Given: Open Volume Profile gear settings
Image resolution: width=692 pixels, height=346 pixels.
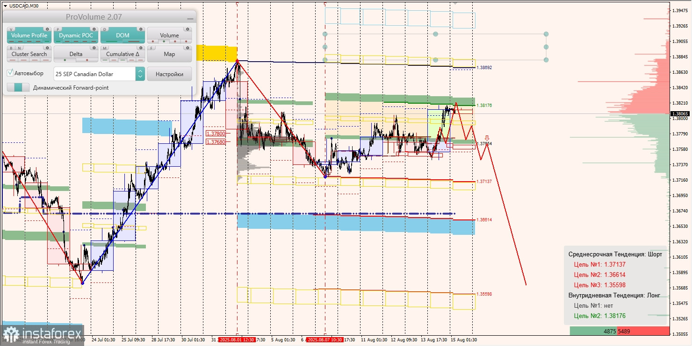Looking at the screenshot, I should tap(47, 29).
